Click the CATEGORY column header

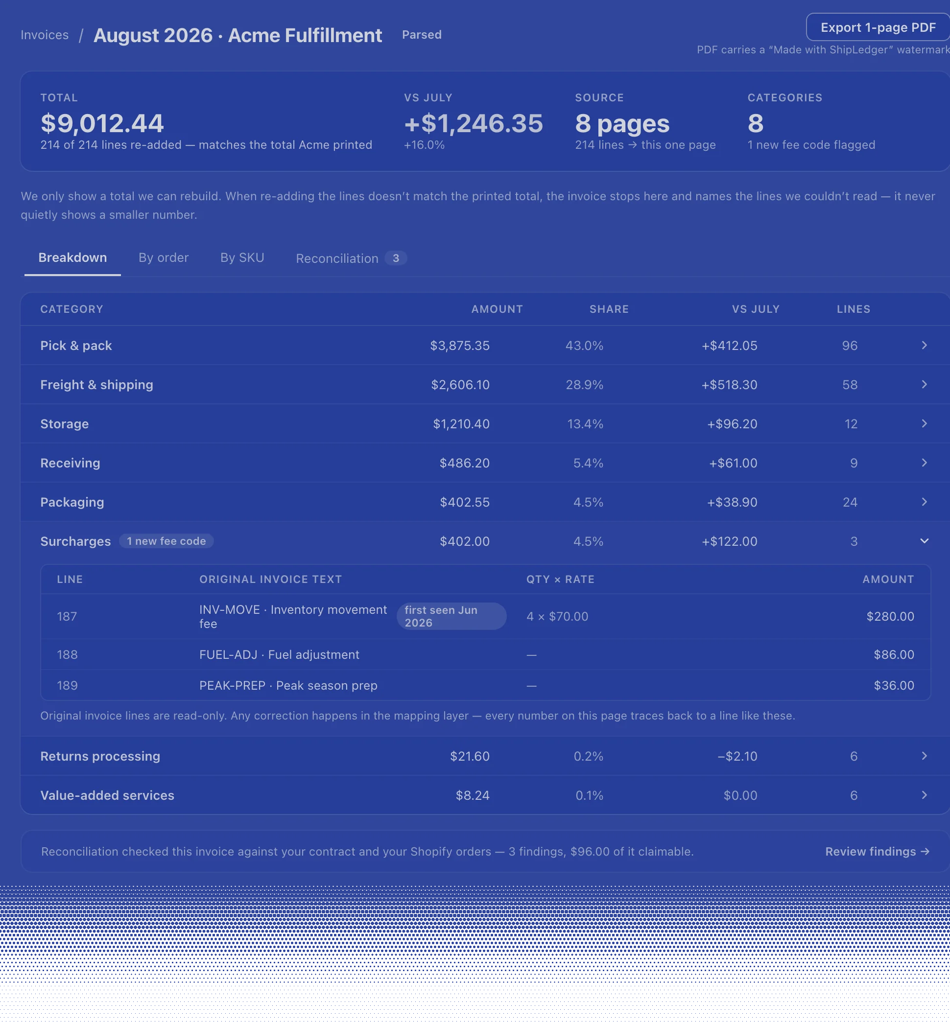pos(72,309)
